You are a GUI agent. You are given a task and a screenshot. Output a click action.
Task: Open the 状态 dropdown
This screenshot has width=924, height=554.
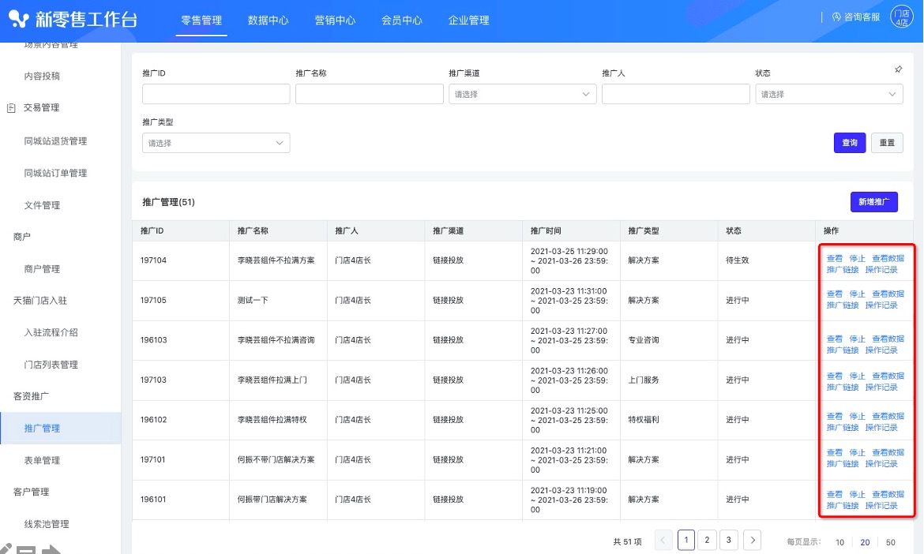pos(828,94)
